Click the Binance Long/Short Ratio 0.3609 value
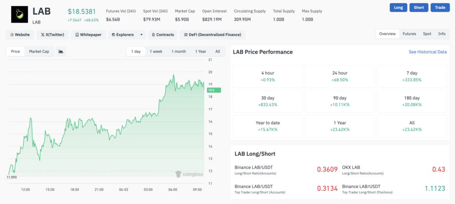The width and height of the screenshot is (455, 204). click(327, 169)
